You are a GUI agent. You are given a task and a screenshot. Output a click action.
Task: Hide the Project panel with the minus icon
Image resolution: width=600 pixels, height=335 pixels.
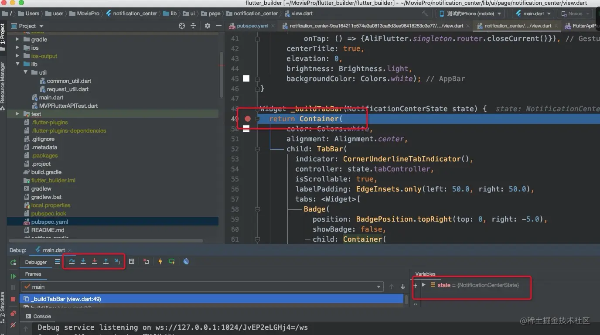[218, 26]
